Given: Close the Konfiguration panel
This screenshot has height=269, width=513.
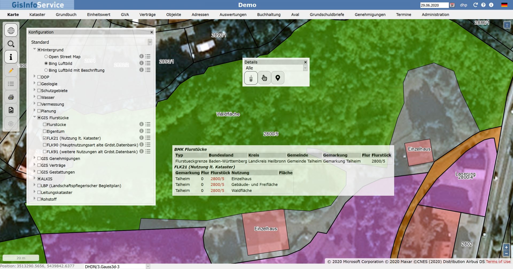Looking at the screenshot, I should (x=151, y=32).
